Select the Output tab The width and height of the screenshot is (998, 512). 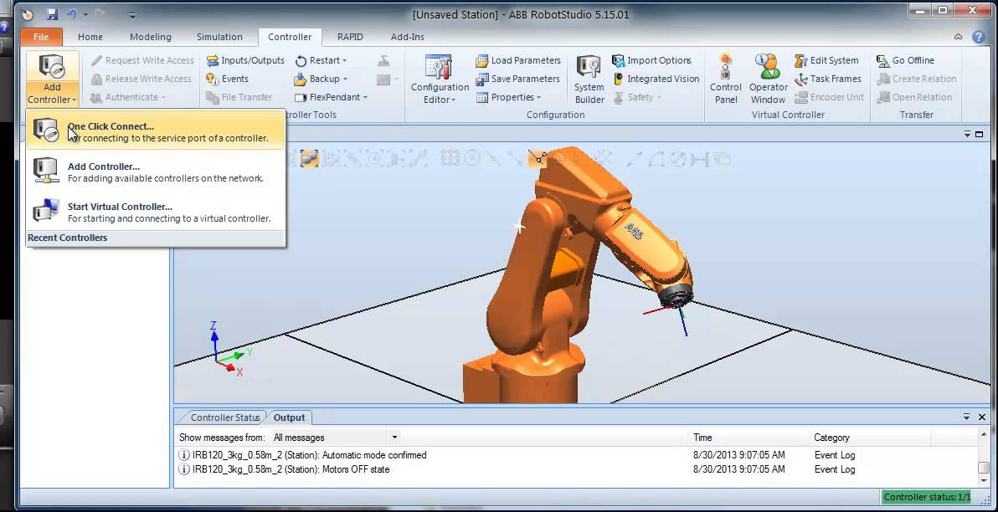coord(289,417)
